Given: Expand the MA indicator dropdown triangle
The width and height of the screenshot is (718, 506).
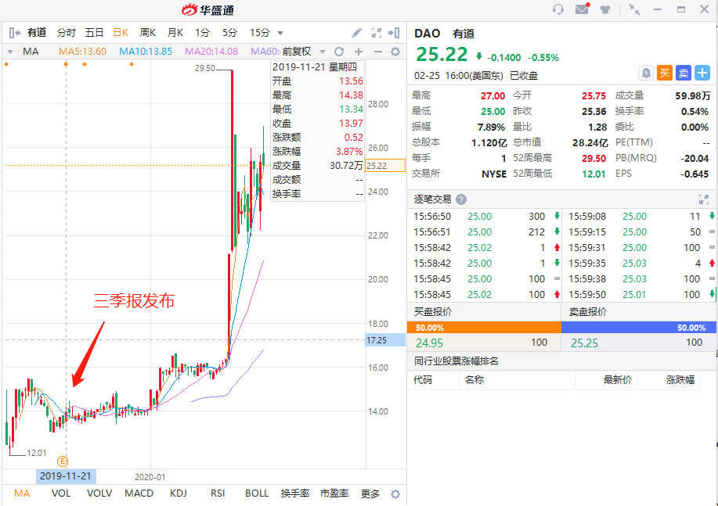Looking at the screenshot, I should point(10,52).
